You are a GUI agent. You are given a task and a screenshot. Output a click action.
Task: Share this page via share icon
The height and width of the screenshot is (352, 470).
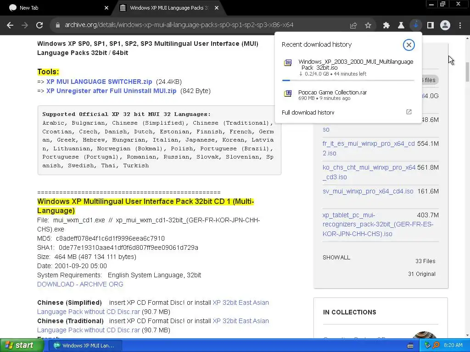pos(353,26)
